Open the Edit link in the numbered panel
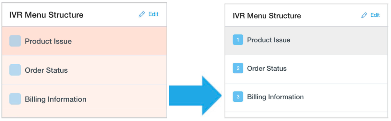391x121 pixels. coord(375,15)
